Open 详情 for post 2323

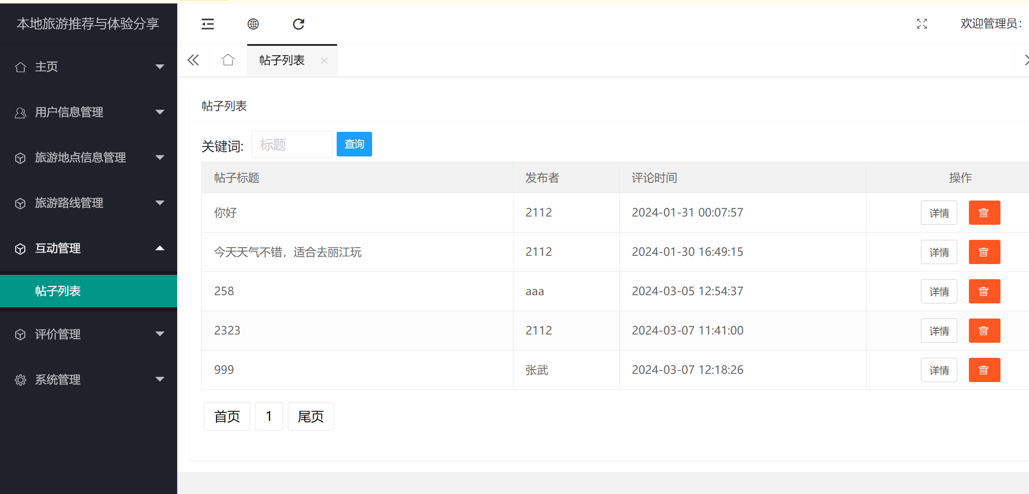[x=939, y=331]
